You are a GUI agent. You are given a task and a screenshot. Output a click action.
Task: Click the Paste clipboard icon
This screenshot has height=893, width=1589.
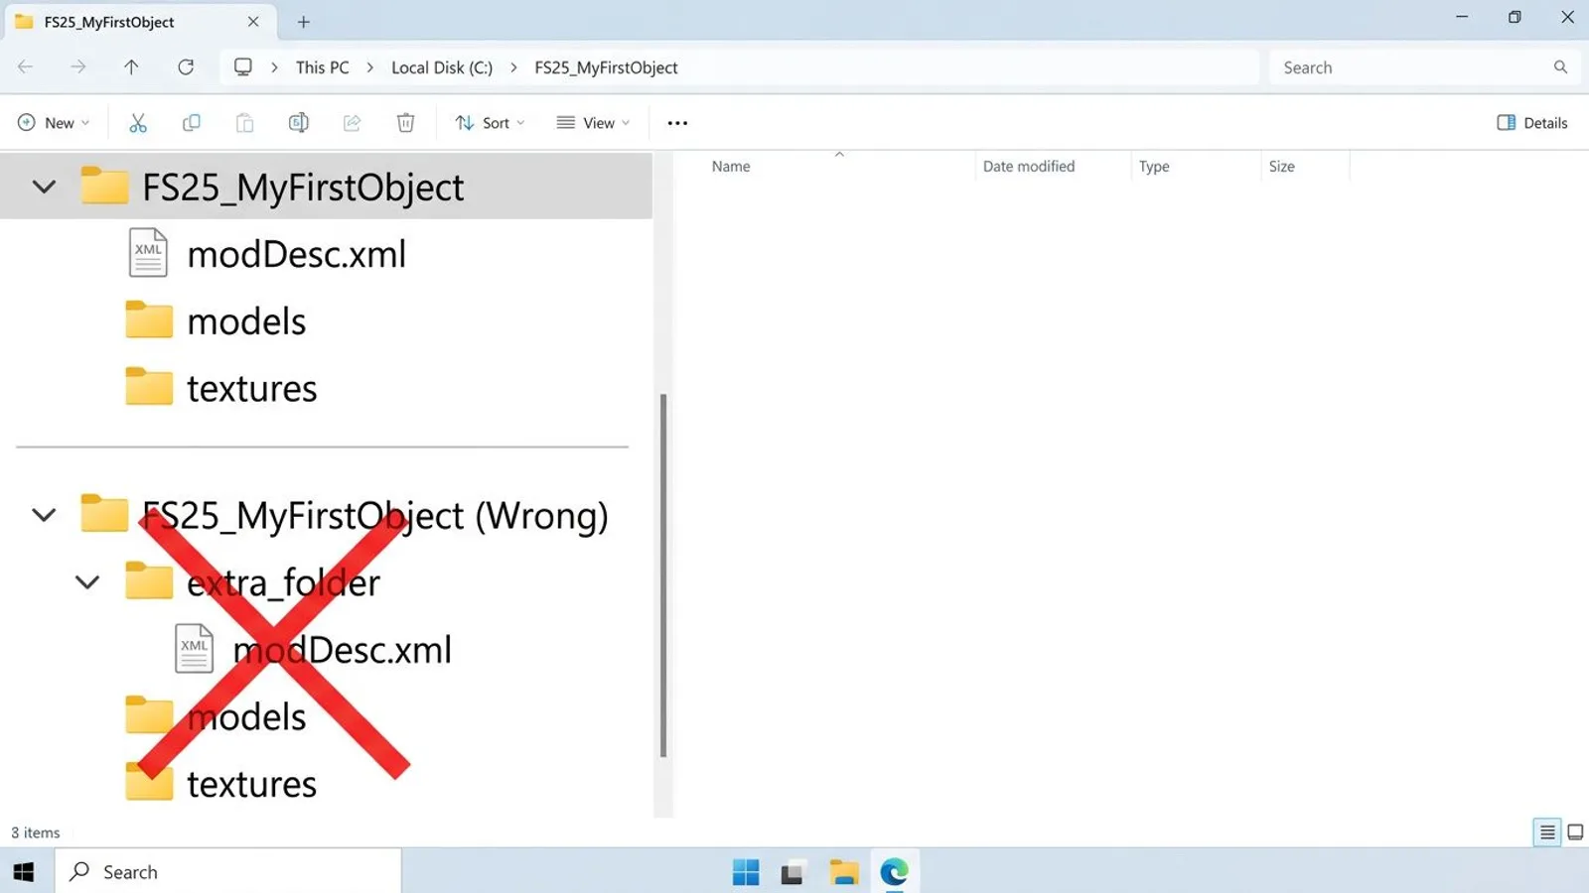(x=245, y=123)
